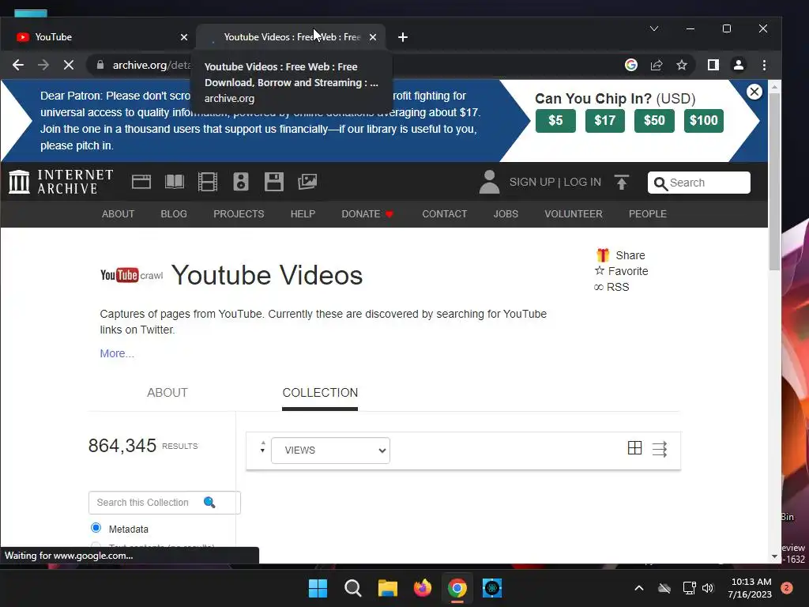Click the LOG IN link
The height and width of the screenshot is (607, 809).
tap(582, 183)
